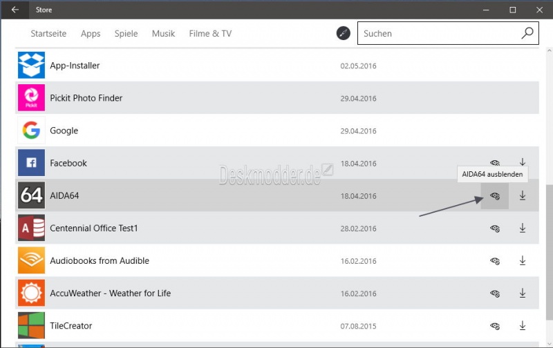Click the scrollbar up arrow
The height and width of the screenshot is (348, 553).
click(x=549, y=50)
